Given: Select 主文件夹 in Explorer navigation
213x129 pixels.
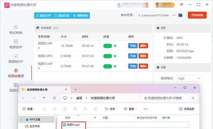Looking at the screenshot, I should [x=33, y=126].
